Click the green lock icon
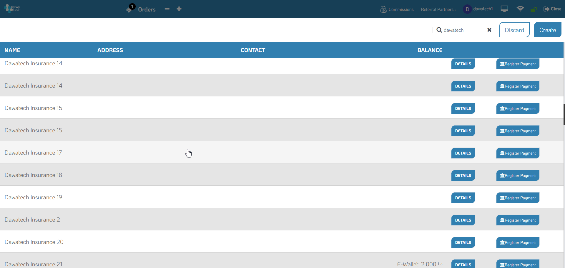This screenshot has height=268, width=565. coord(534,9)
